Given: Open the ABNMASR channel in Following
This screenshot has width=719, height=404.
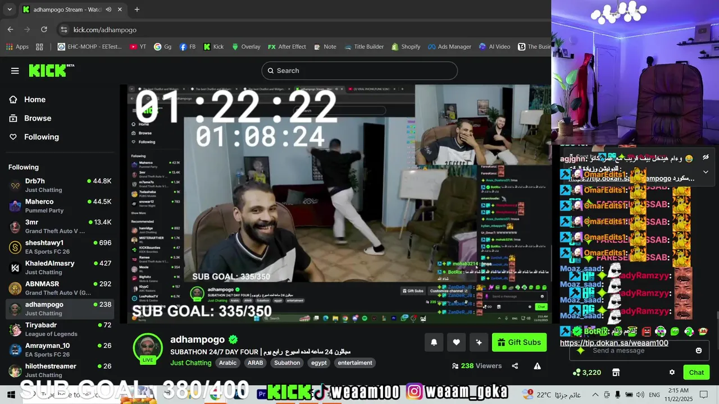Looking at the screenshot, I should point(60,288).
